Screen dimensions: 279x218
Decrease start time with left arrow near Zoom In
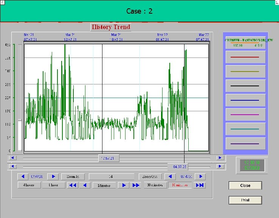point(23,176)
